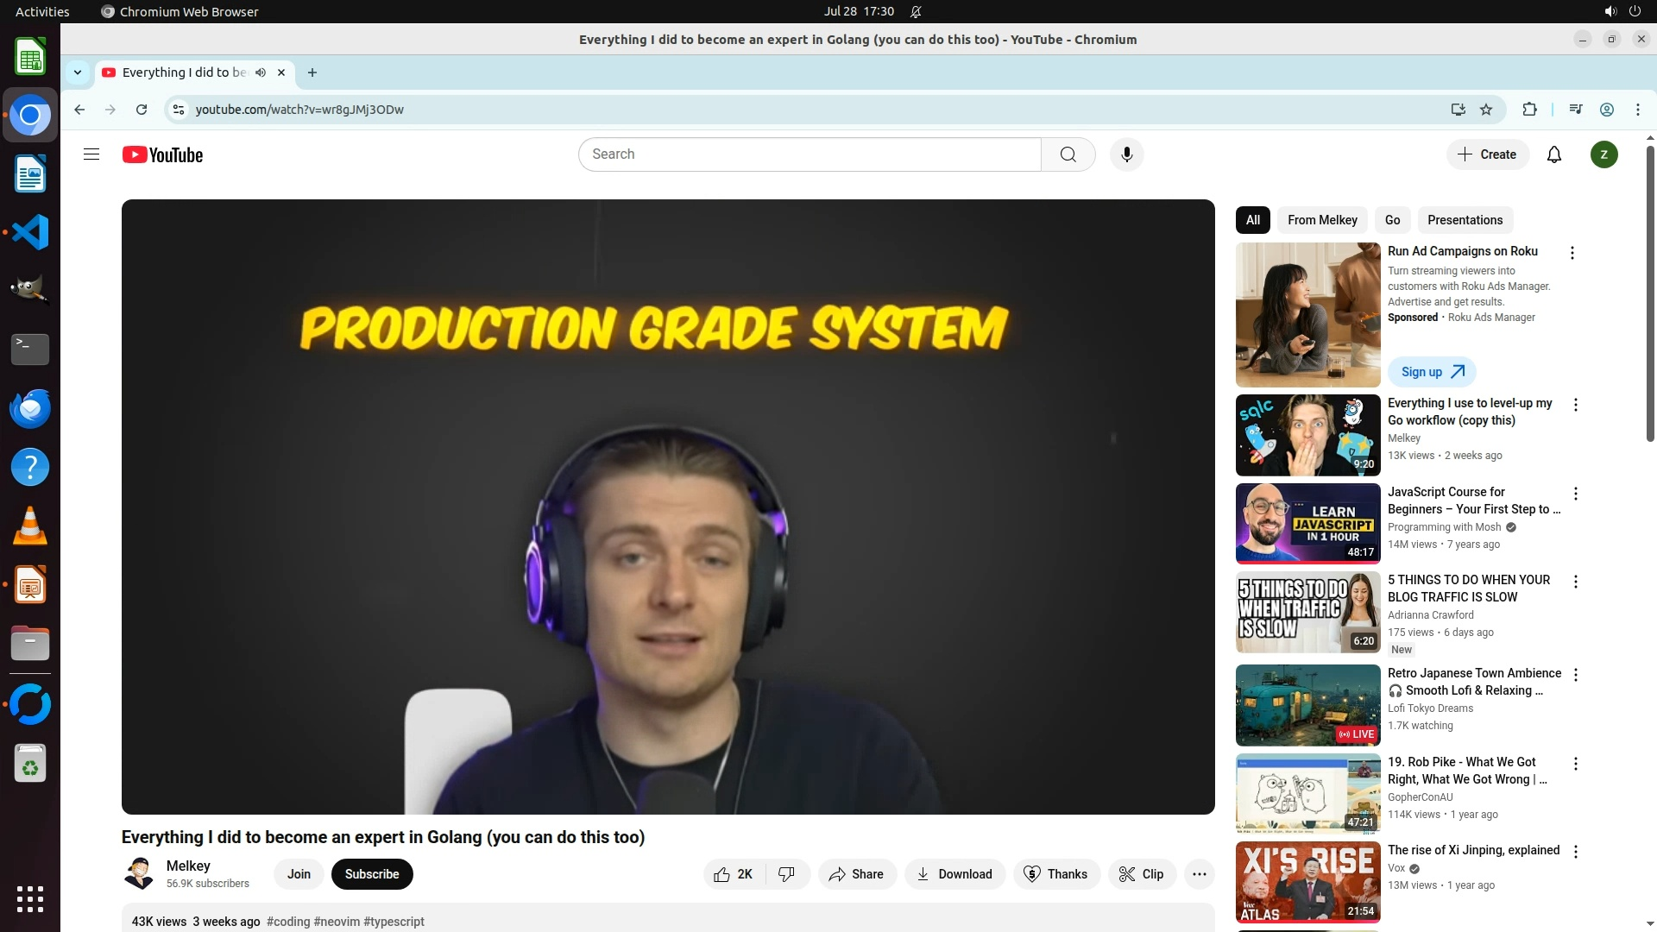Click the search magnifier button

pos(1068,154)
